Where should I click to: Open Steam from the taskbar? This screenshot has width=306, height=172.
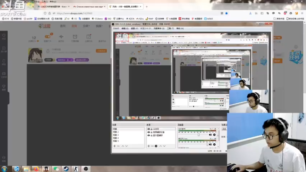click(66, 169)
